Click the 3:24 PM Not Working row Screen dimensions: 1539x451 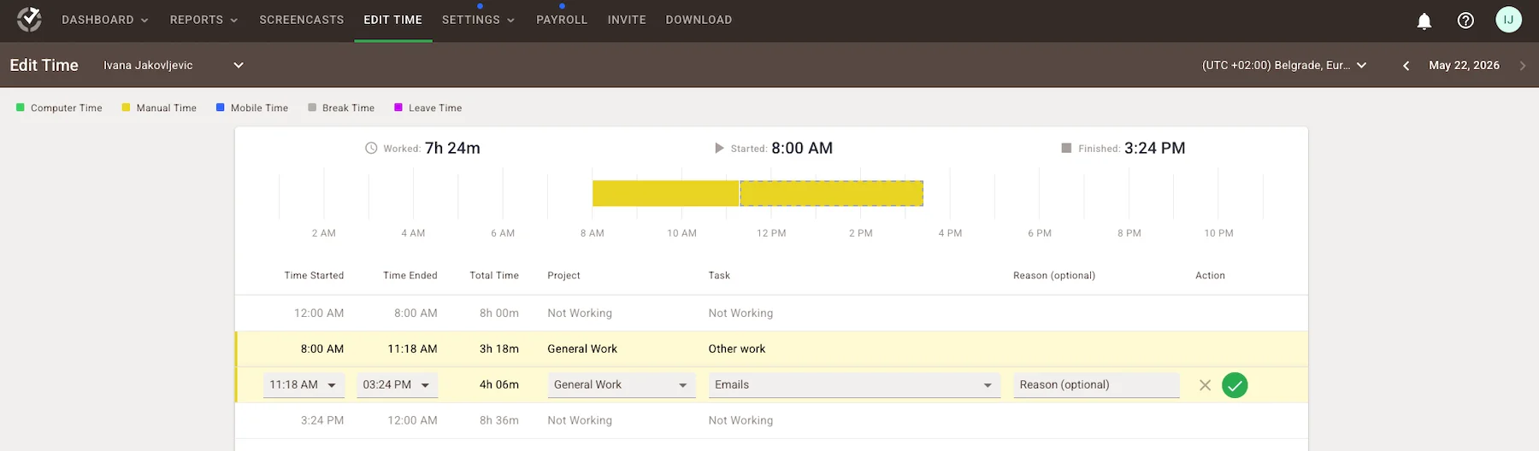[x=771, y=421]
